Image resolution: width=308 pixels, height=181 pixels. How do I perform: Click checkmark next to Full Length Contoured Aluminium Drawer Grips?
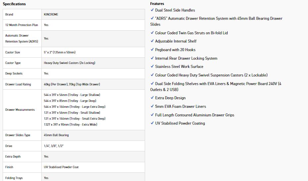click(x=152, y=115)
